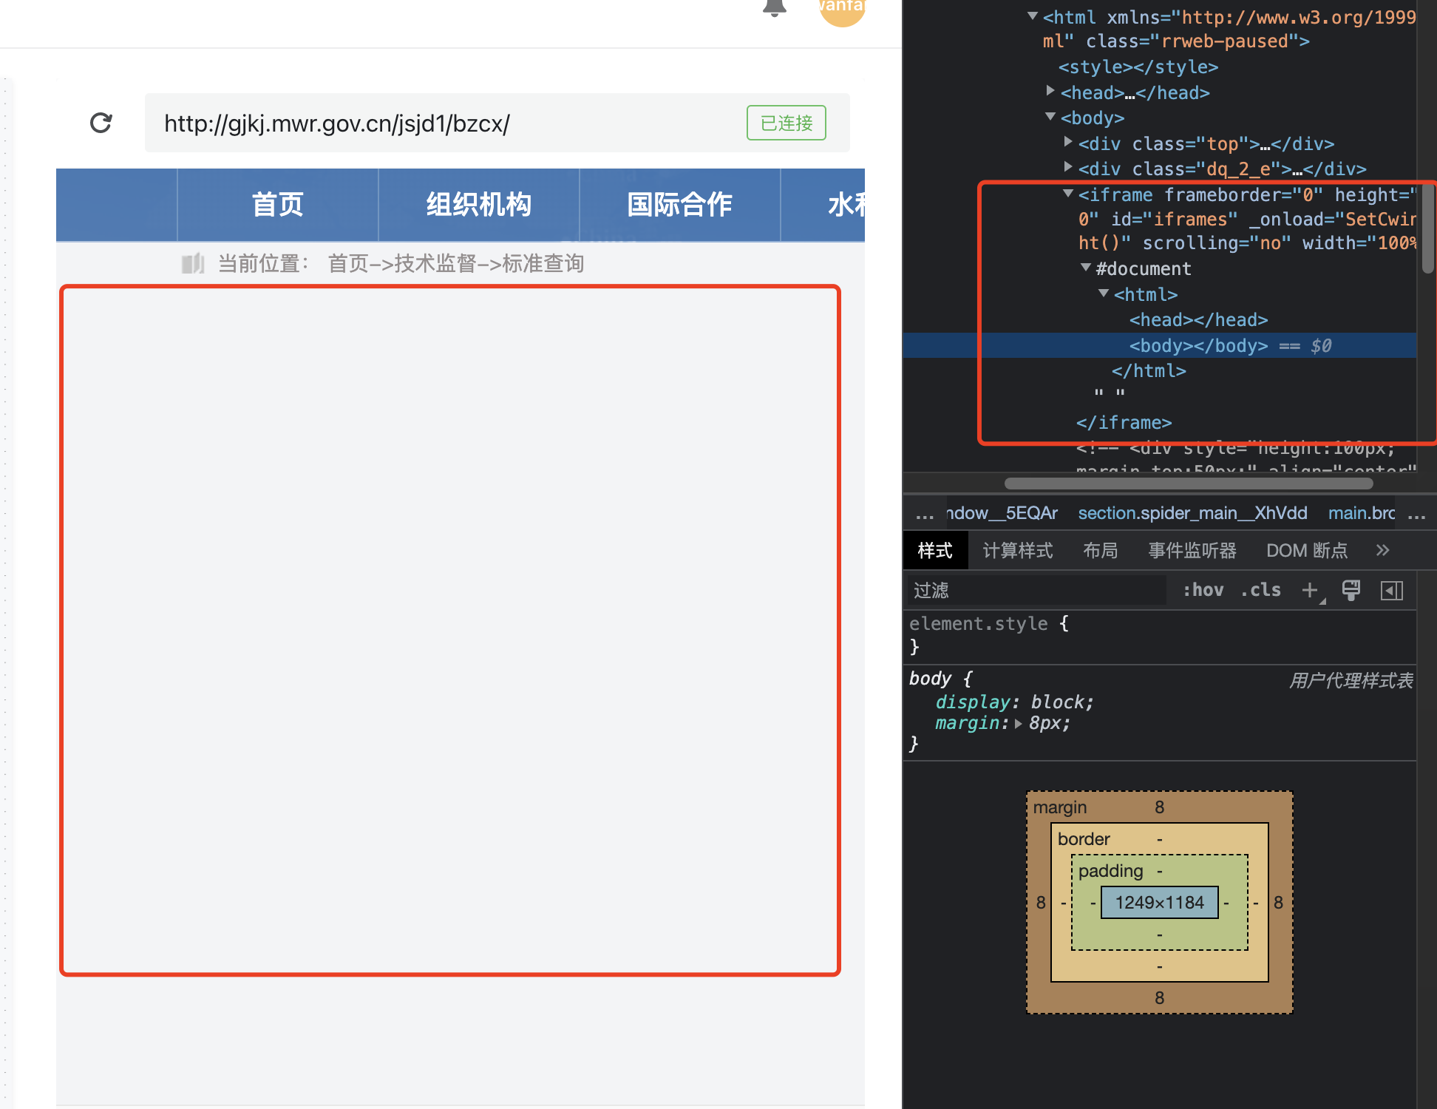
Task: Click inside the URL address input field
Action: (444, 123)
